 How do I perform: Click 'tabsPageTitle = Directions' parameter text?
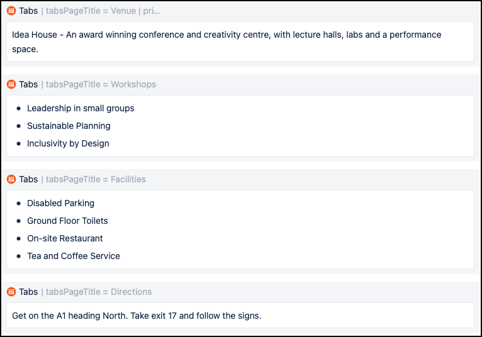(x=99, y=292)
